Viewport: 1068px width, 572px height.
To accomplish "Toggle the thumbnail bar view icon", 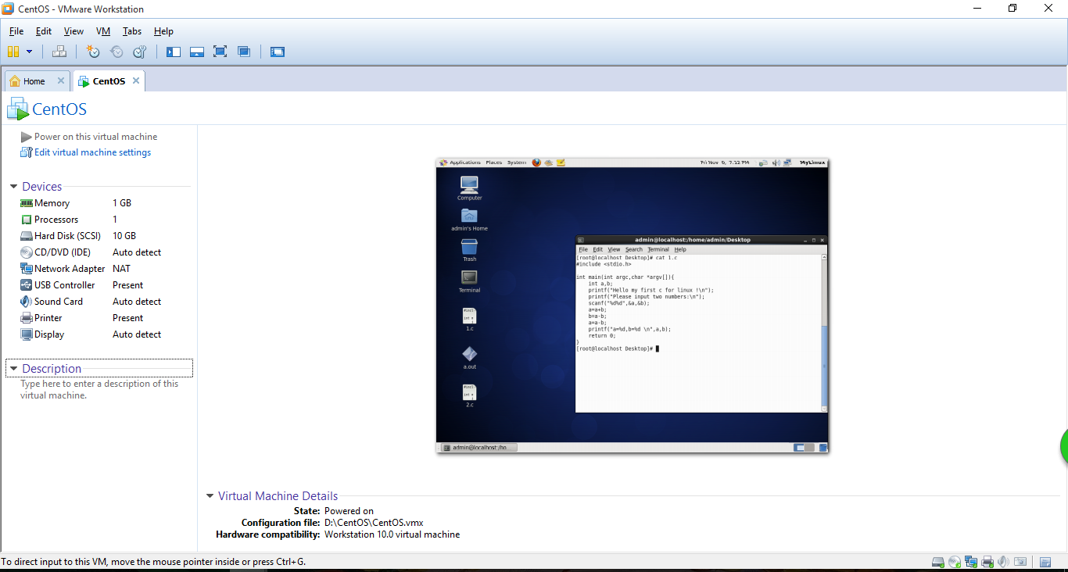I will point(197,52).
